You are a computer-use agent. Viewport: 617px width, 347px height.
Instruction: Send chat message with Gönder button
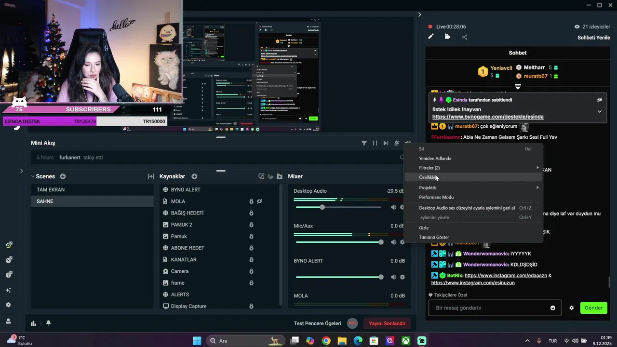click(594, 308)
